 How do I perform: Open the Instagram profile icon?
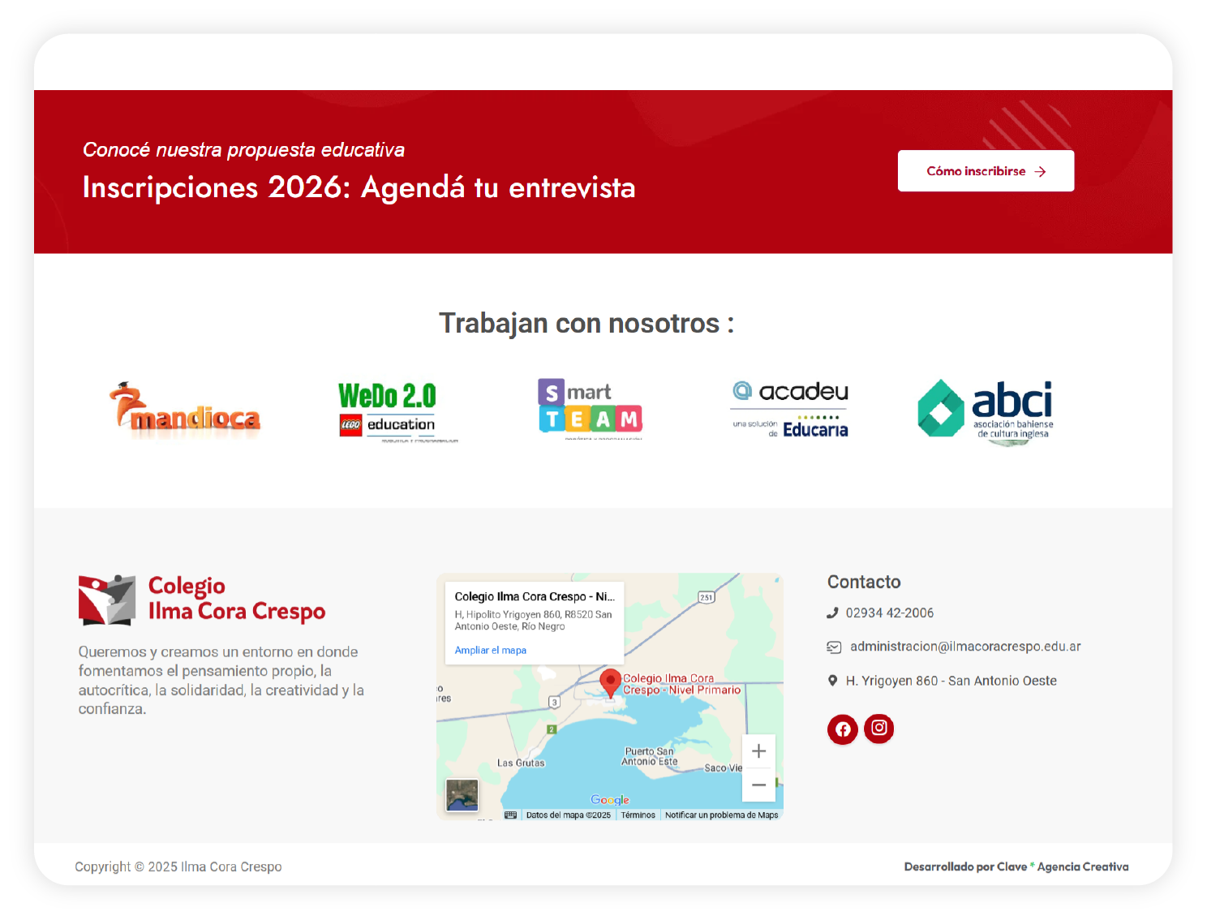point(878,729)
